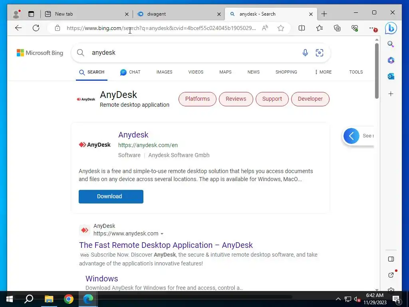Select the IMAGES search tab

pos(164,72)
